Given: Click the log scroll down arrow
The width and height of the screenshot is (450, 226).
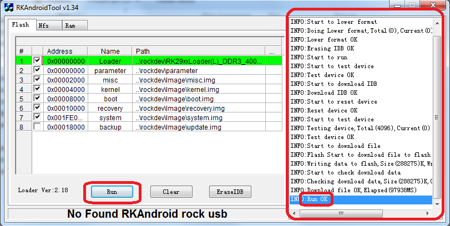Looking at the screenshot, I should point(437,204).
